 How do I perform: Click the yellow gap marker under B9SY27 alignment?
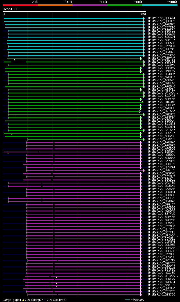click(x=12, y=134)
